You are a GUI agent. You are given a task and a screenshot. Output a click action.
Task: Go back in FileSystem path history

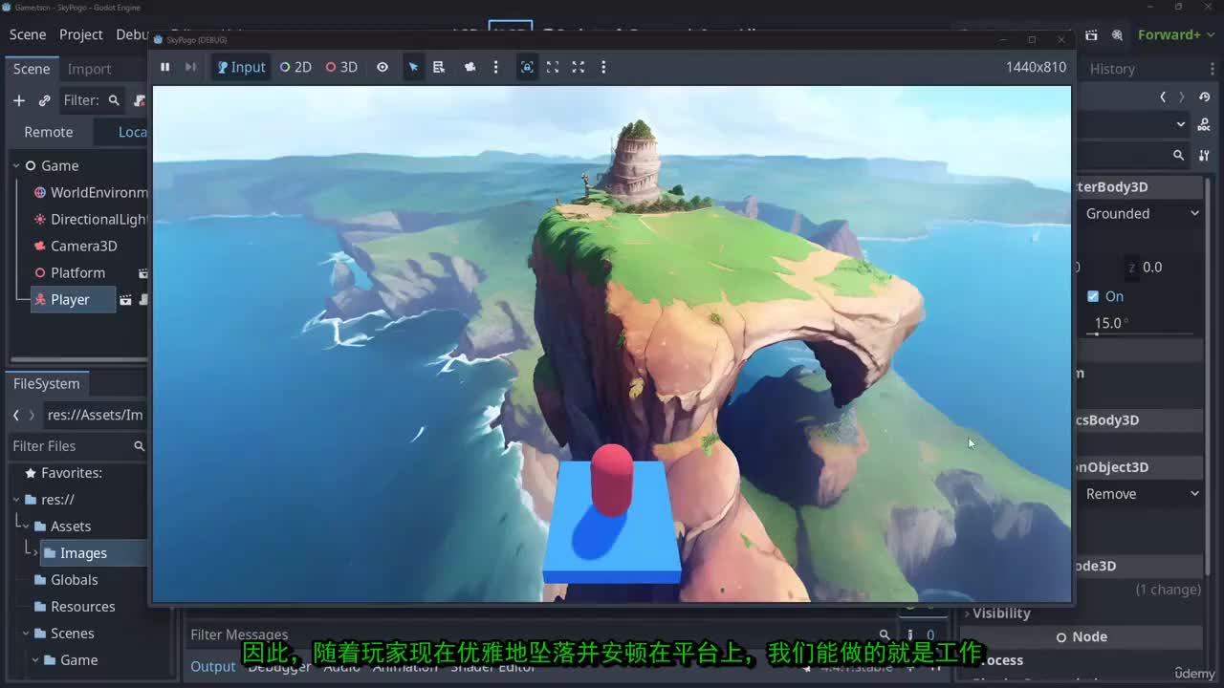point(16,415)
